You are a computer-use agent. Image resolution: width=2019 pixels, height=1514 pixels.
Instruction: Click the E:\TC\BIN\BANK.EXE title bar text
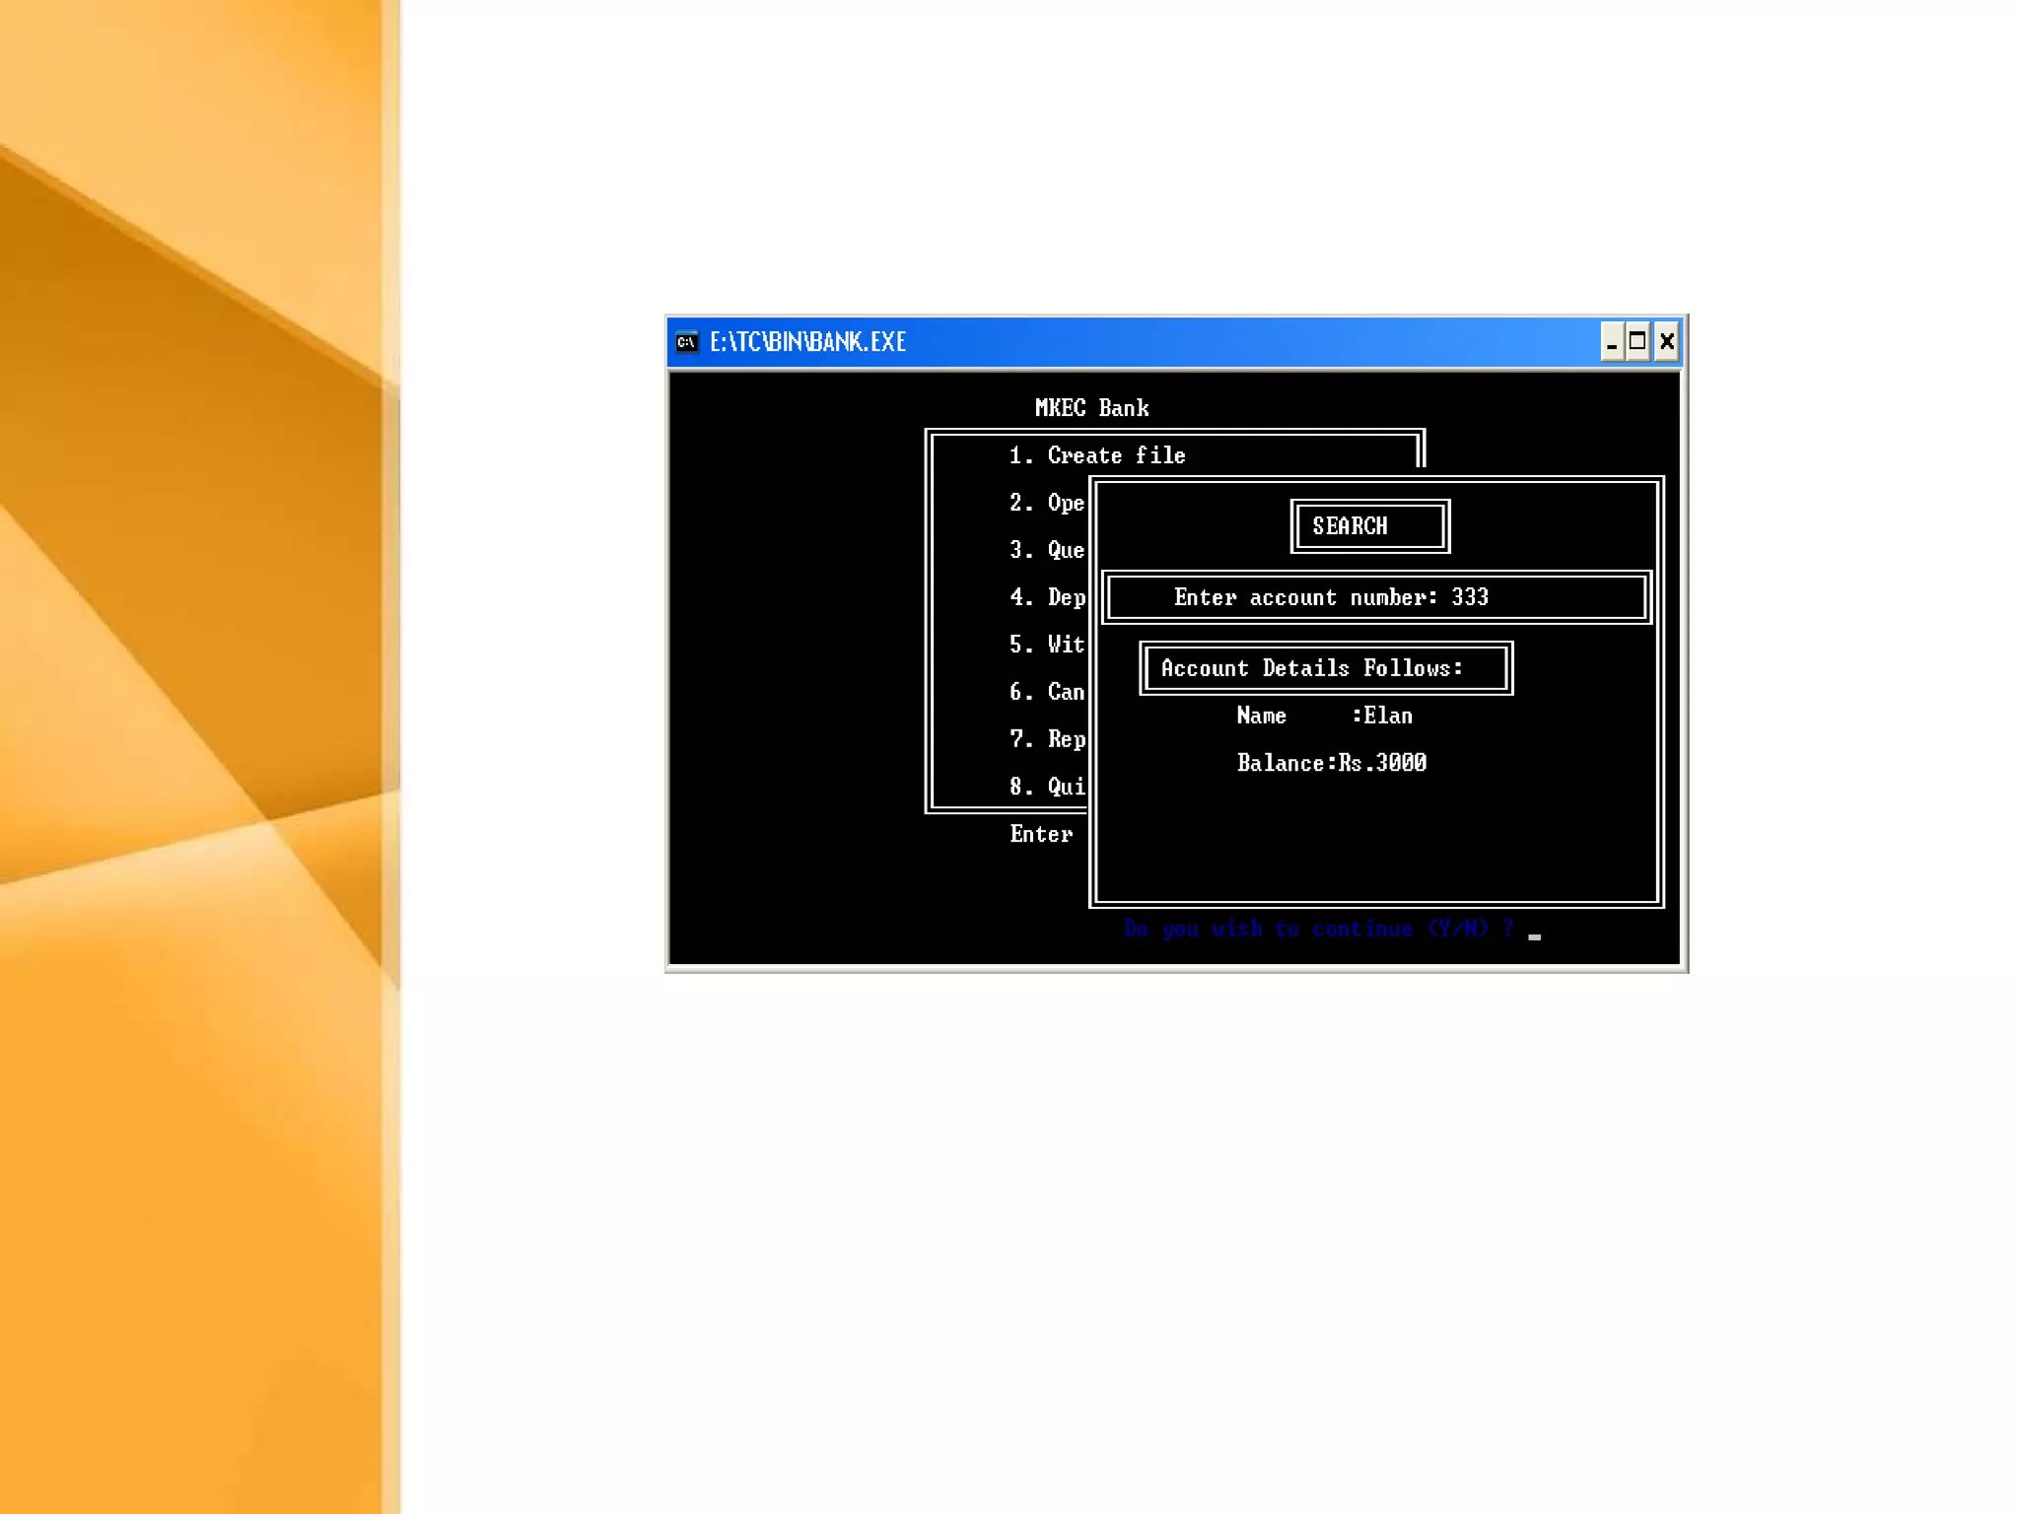(807, 342)
